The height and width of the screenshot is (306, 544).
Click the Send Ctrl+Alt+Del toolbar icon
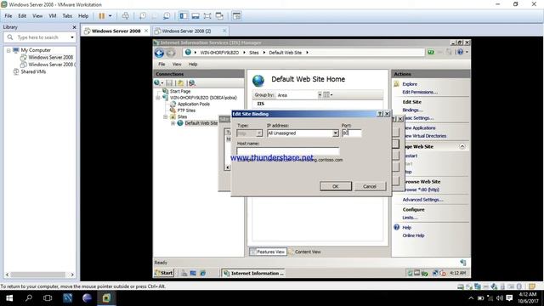(x=126, y=16)
